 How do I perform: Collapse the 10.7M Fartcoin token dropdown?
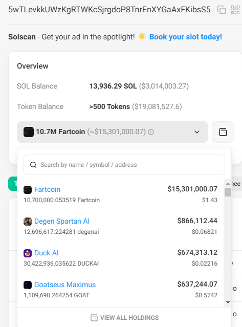[112, 132]
